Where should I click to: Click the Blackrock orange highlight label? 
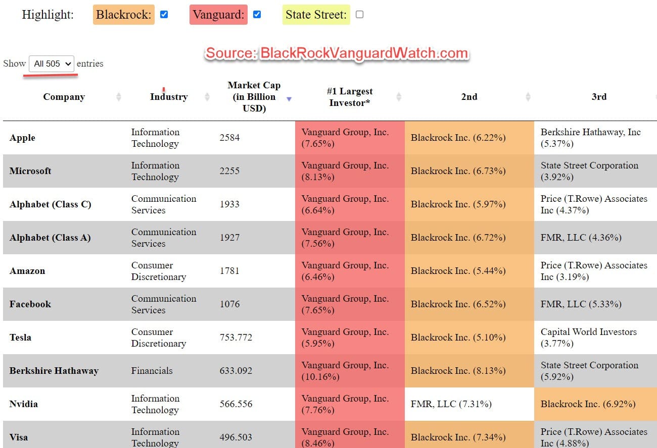click(x=124, y=15)
